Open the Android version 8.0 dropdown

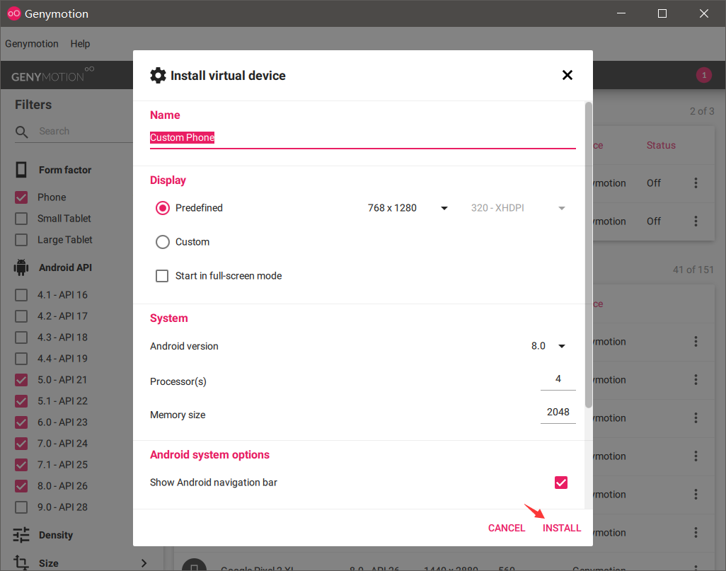pos(548,346)
